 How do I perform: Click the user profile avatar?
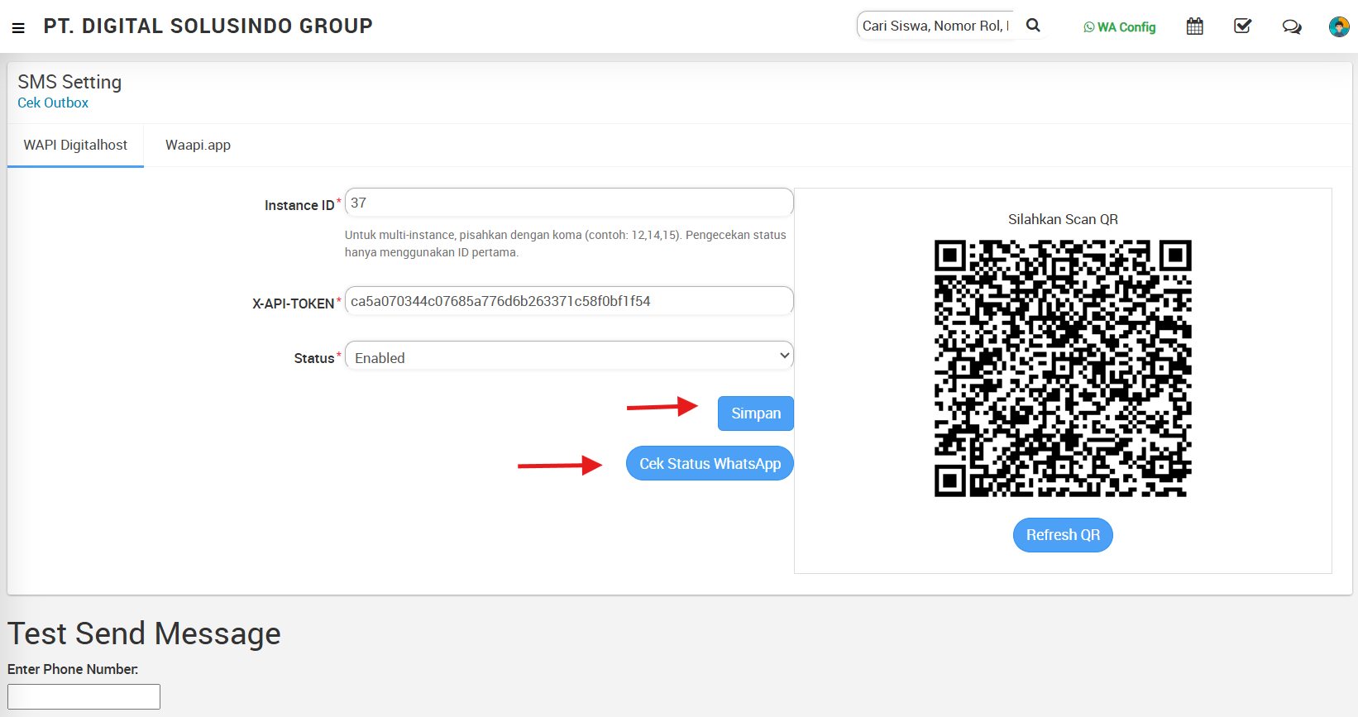coord(1338,27)
